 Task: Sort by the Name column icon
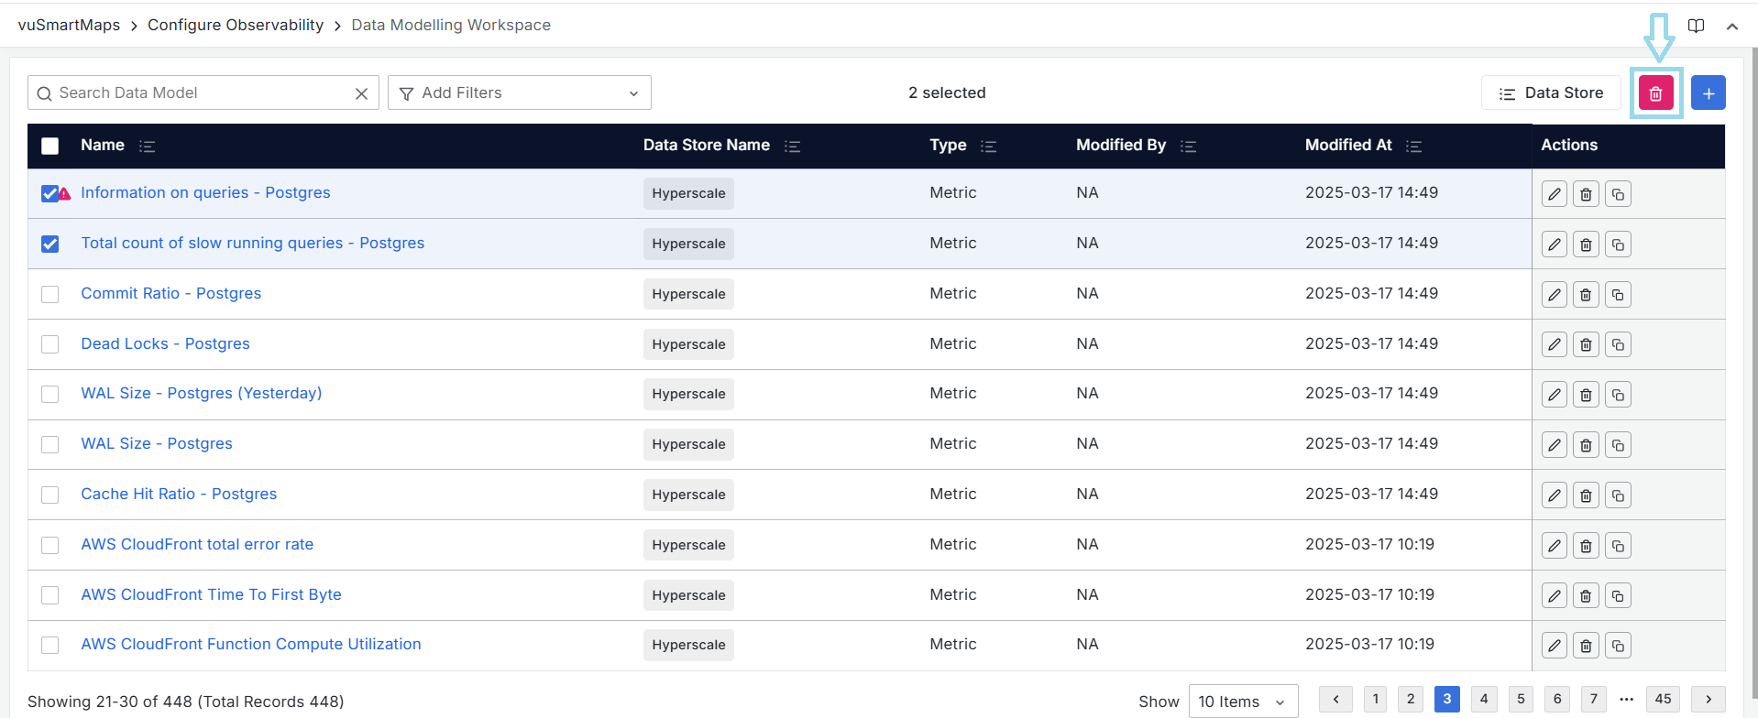tap(147, 147)
